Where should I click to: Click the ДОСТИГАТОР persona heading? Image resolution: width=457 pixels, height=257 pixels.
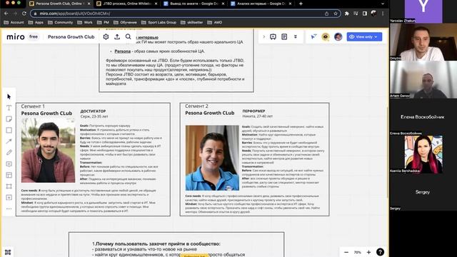point(93,111)
